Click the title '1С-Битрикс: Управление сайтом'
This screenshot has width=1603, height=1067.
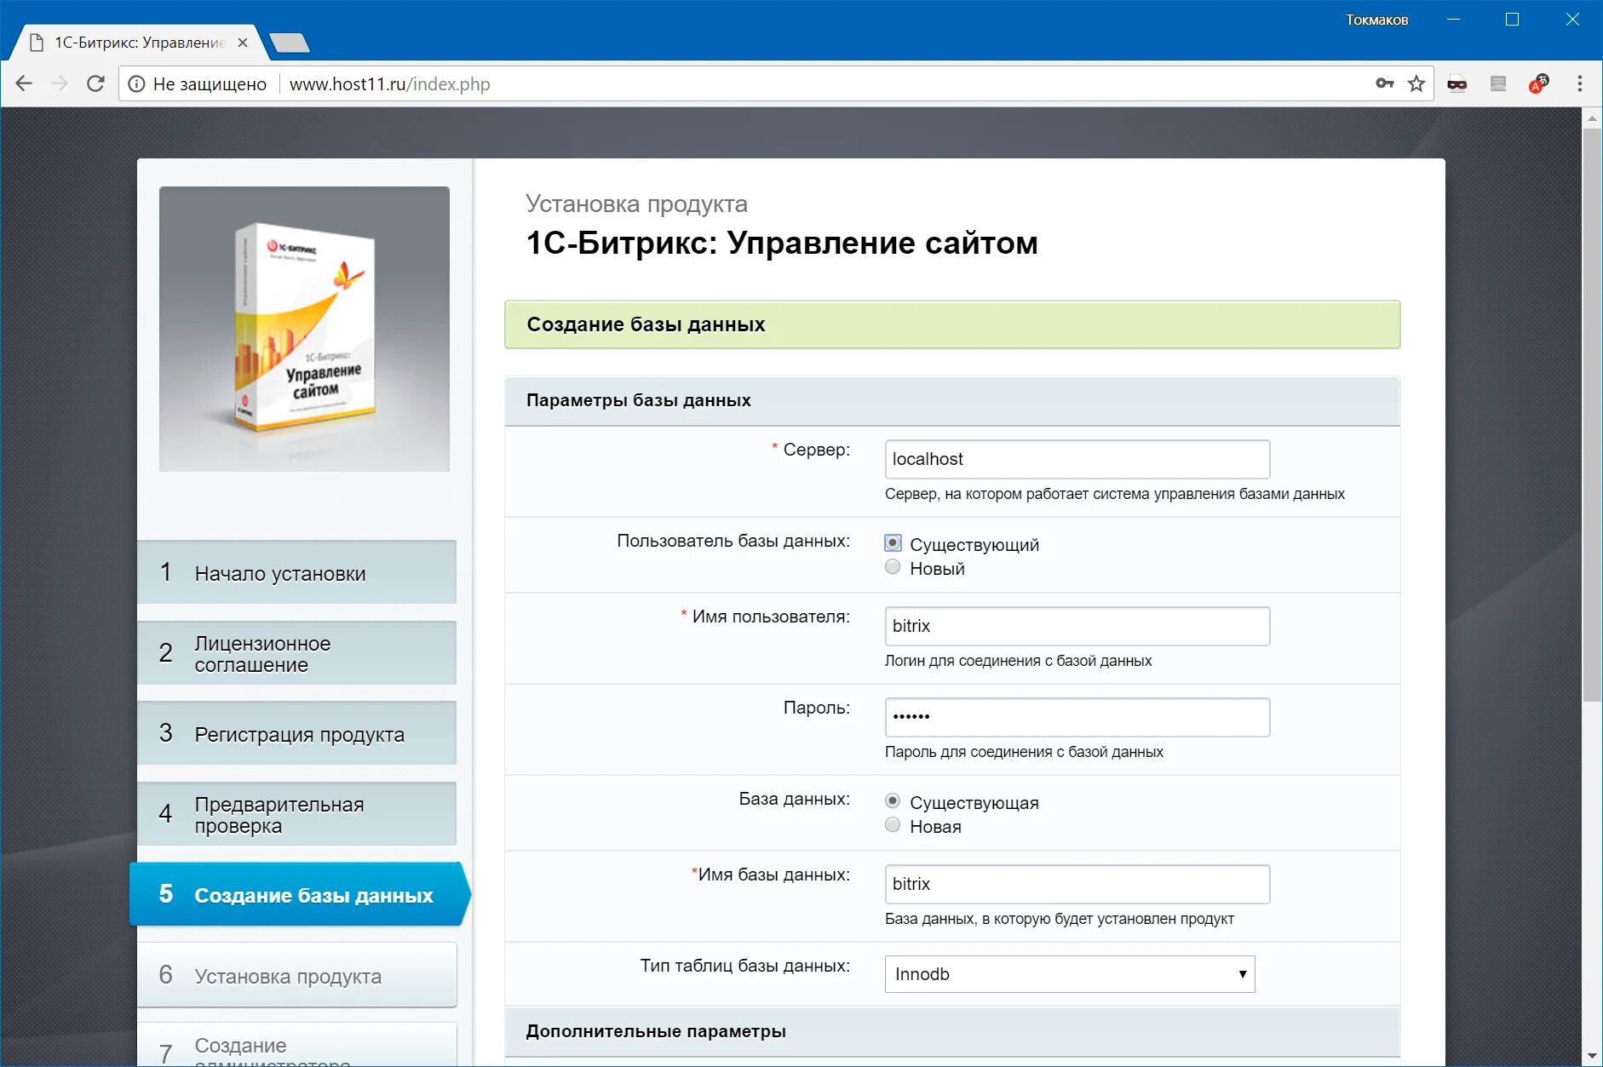[x=782, y=243]
